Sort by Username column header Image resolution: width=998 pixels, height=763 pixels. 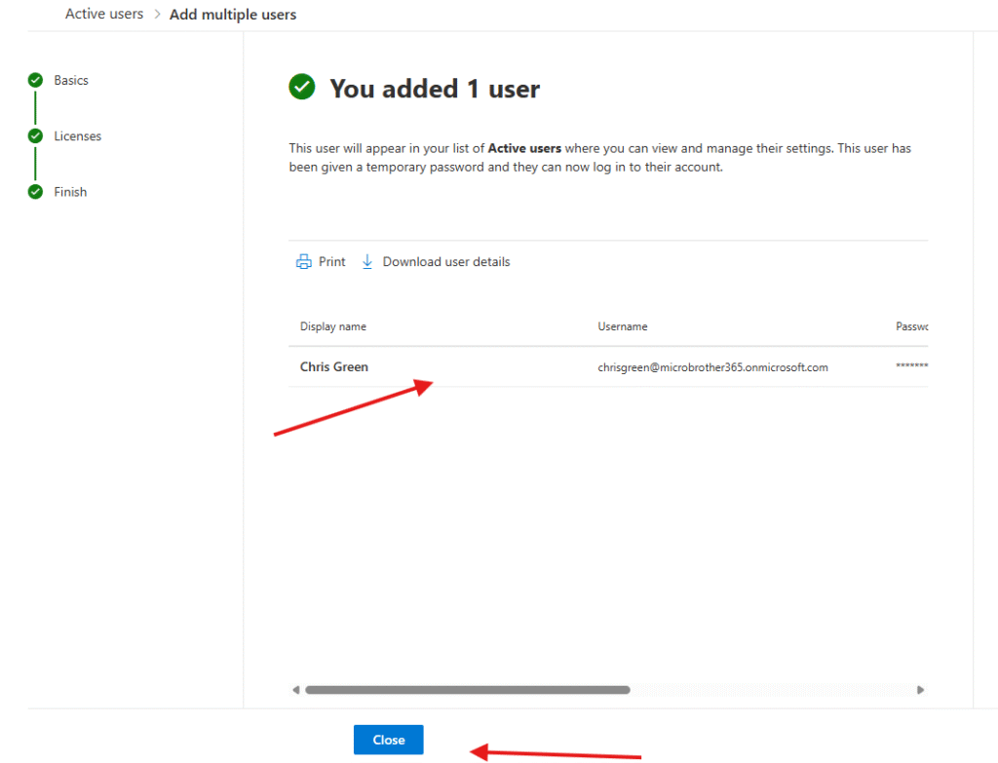click(623, 326)
